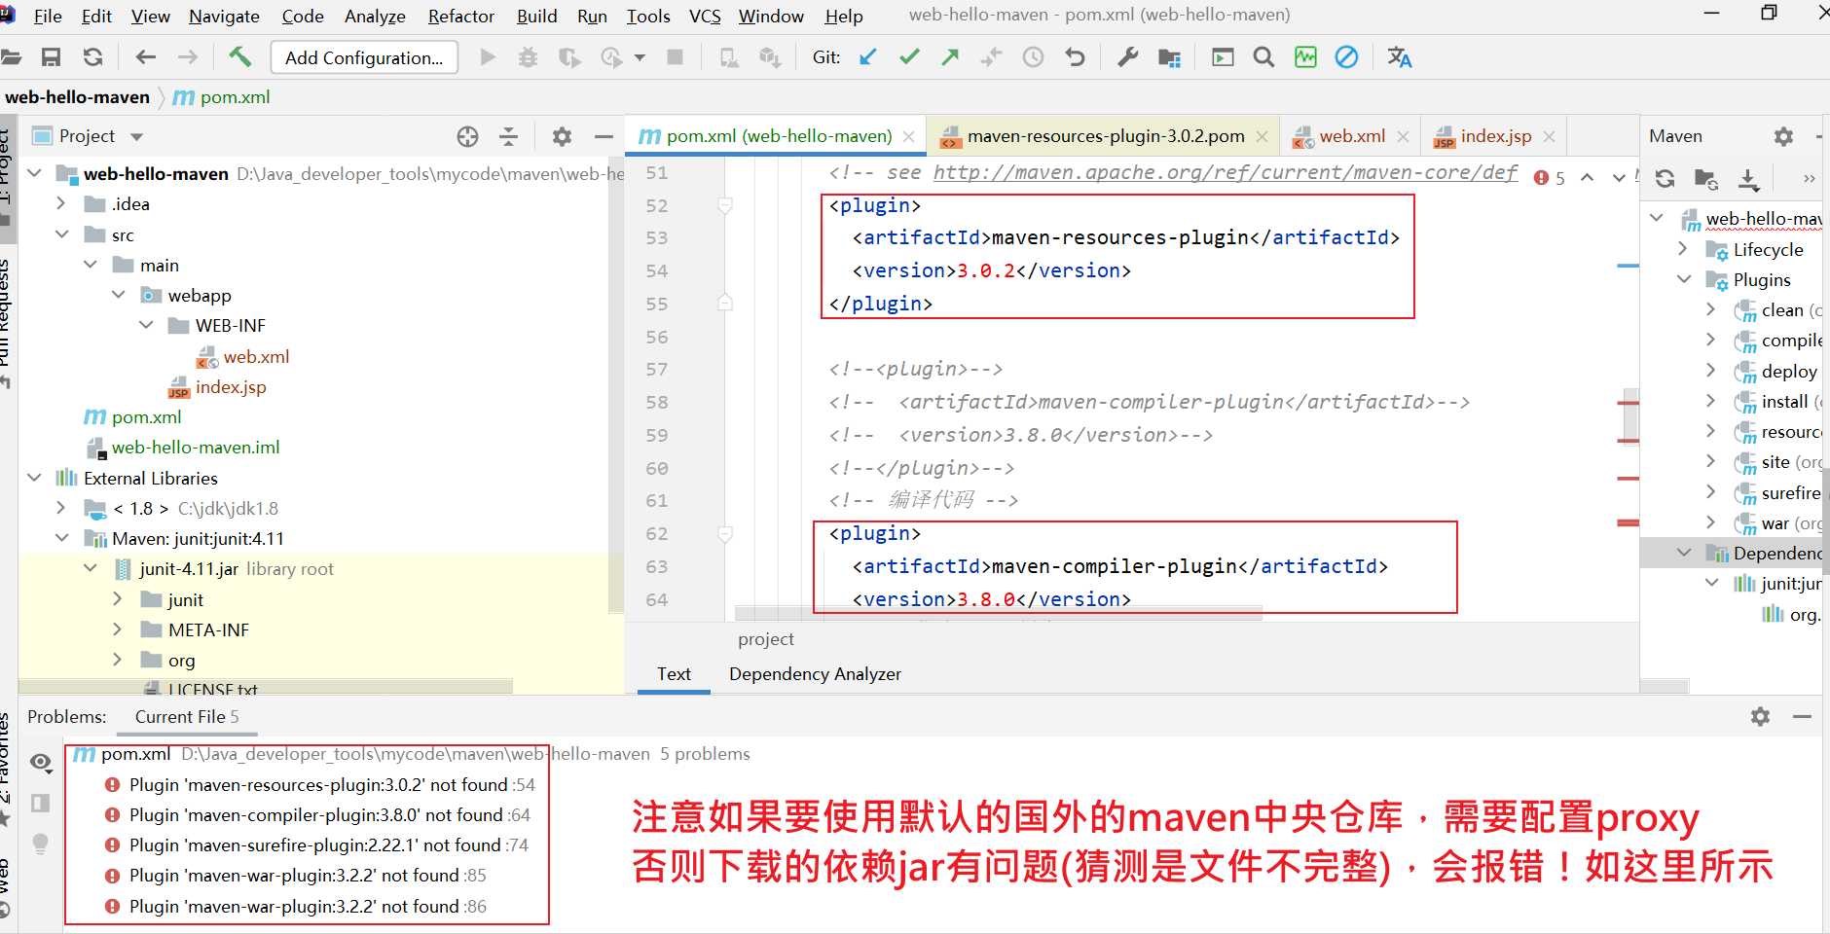Open Git history clock icon
1830x934 pixels.
(1033, 57)
